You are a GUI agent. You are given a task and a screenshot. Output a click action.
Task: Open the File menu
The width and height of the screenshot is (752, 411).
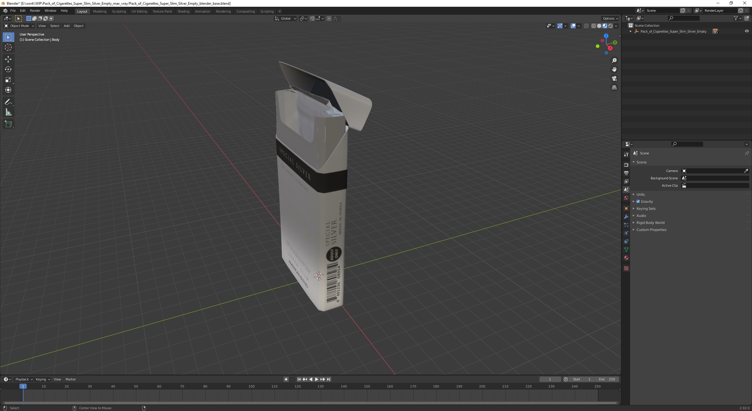(x=13, y=11)
